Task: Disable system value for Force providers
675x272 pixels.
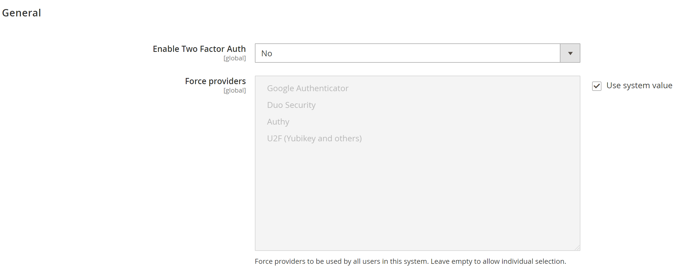Action: tap(596, 86)
